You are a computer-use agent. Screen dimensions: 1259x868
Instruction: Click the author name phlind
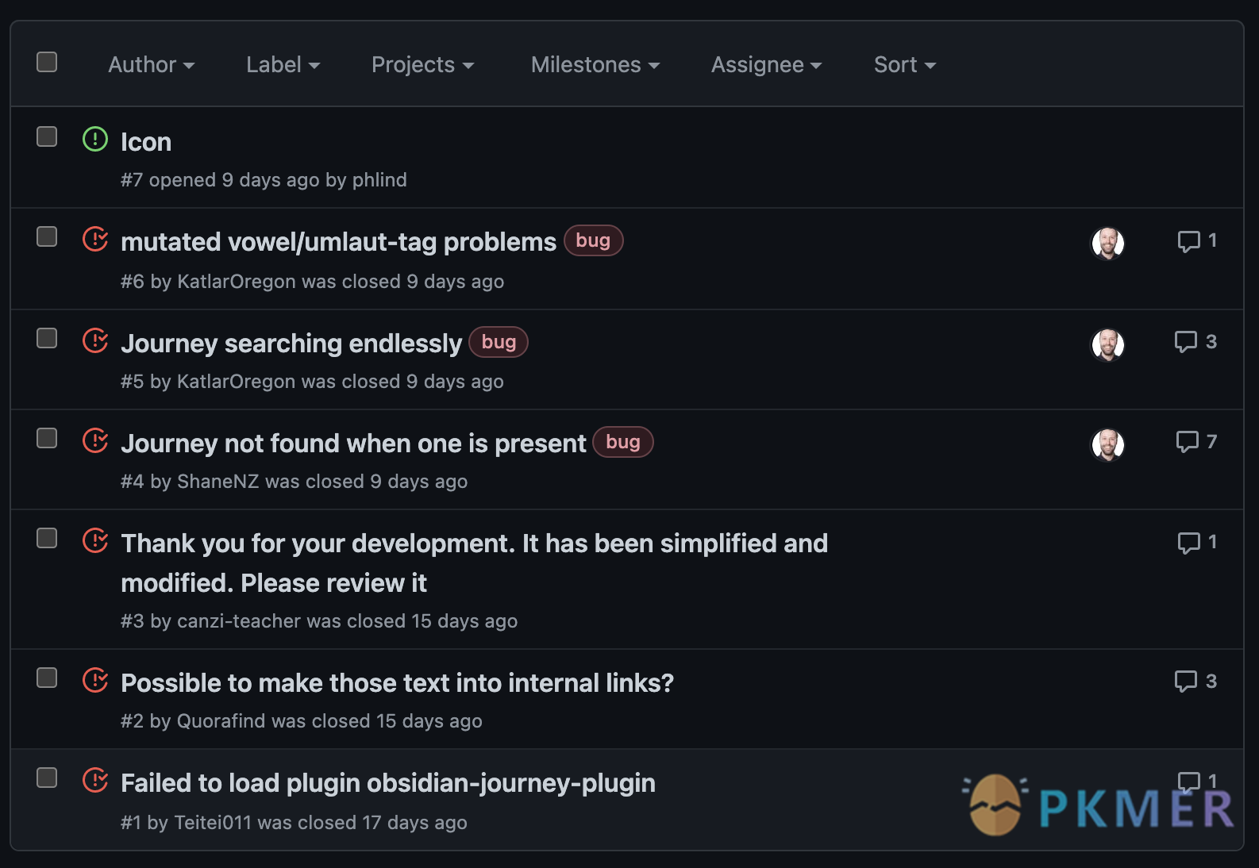pos(379,180)
